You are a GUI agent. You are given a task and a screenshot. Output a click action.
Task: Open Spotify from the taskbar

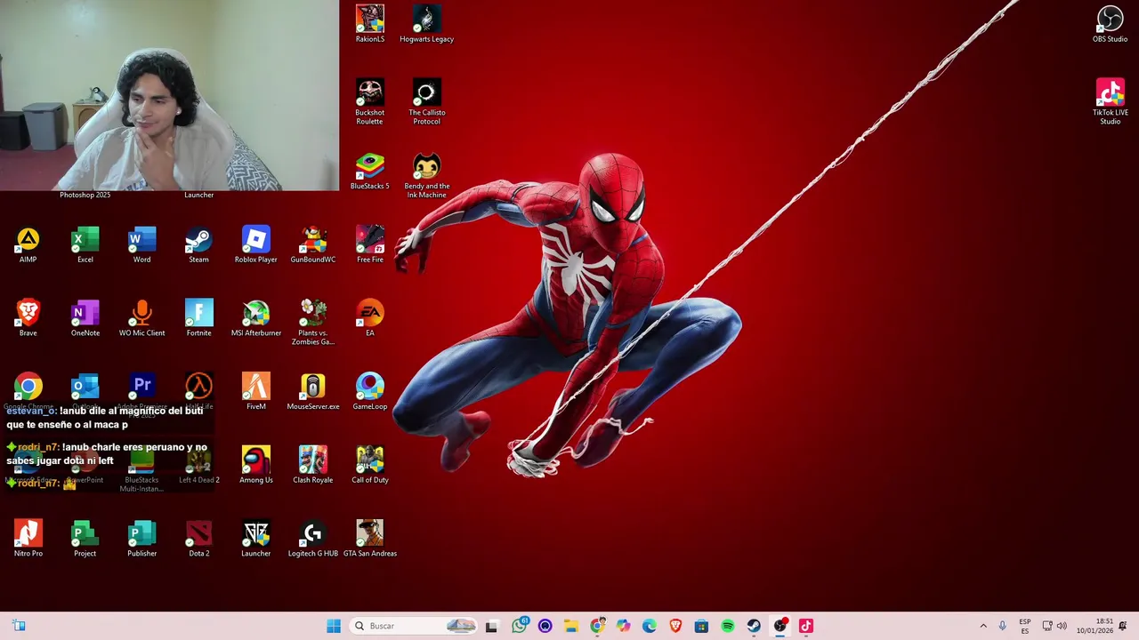[x=728, y=626]
